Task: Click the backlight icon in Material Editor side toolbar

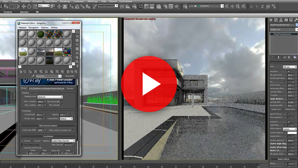Action: 77,36
